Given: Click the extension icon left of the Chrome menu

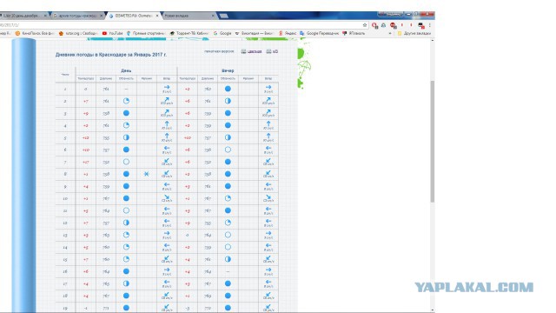Looking at the screenshot, I should tap(420, 25).
